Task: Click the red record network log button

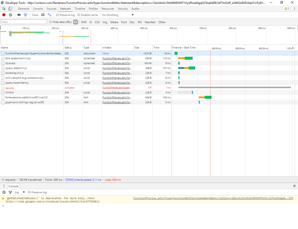Action: click(4, 15)
